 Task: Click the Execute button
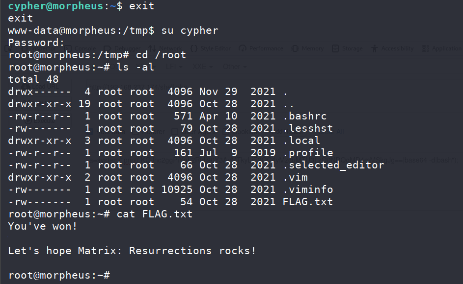click(x=40, y=121)
